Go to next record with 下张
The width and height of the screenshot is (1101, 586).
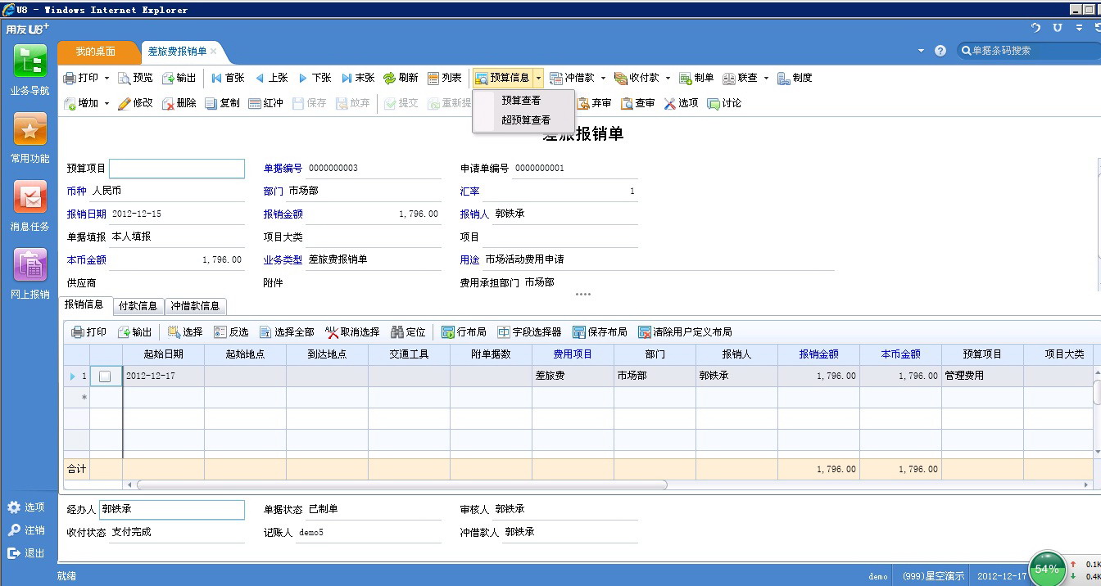click(x=315, y=78)
